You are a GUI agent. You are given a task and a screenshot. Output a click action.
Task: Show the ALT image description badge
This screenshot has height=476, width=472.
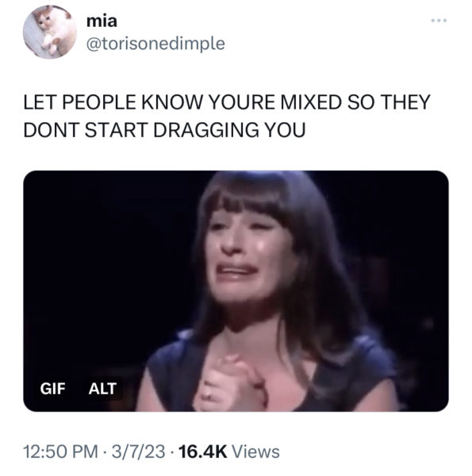pyautogui.click(x=102, y=388)
